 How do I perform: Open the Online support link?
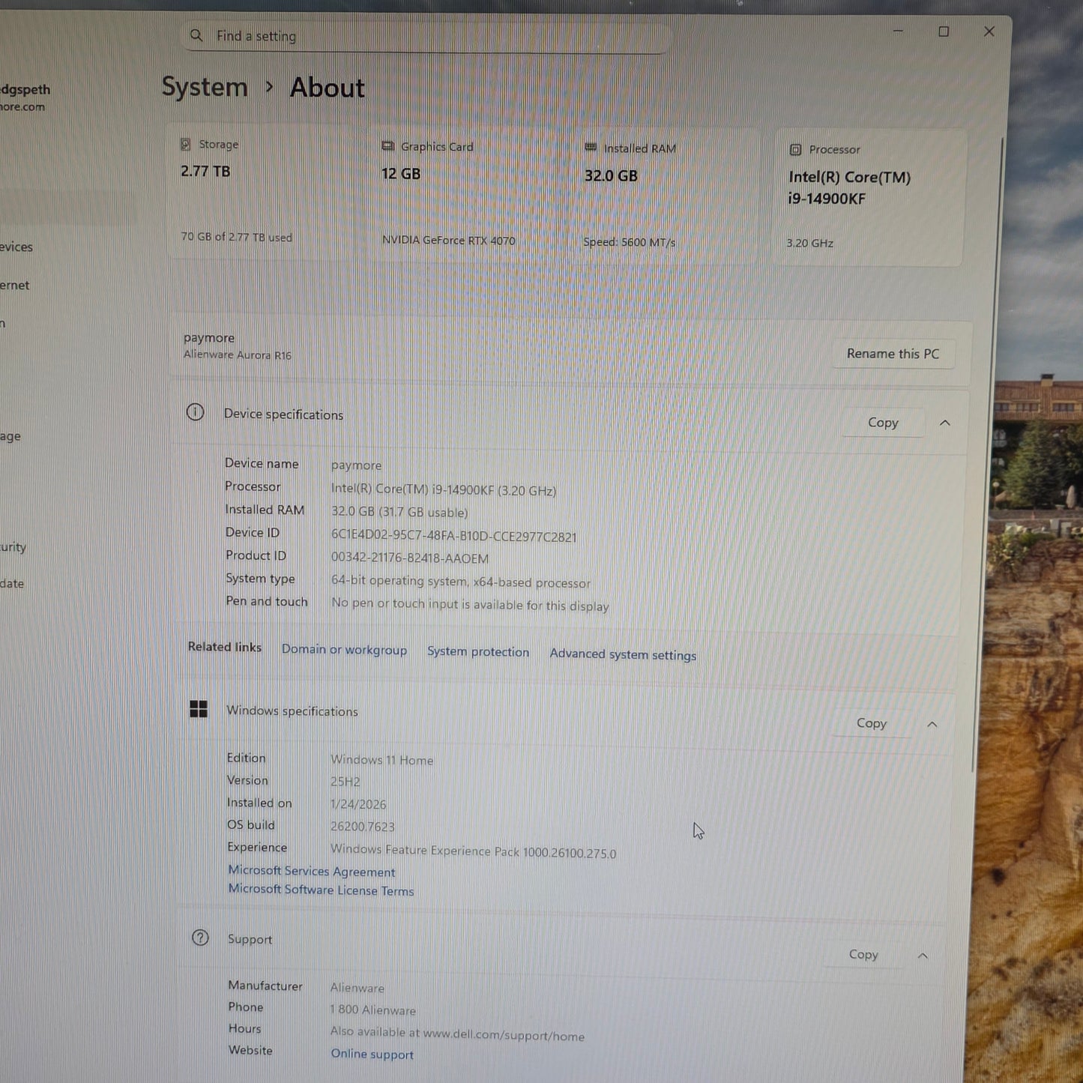(372, 1054)
